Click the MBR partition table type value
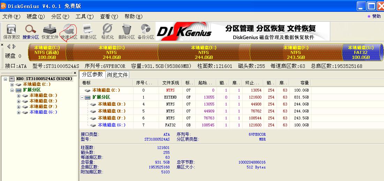 [x=262, y=140]
